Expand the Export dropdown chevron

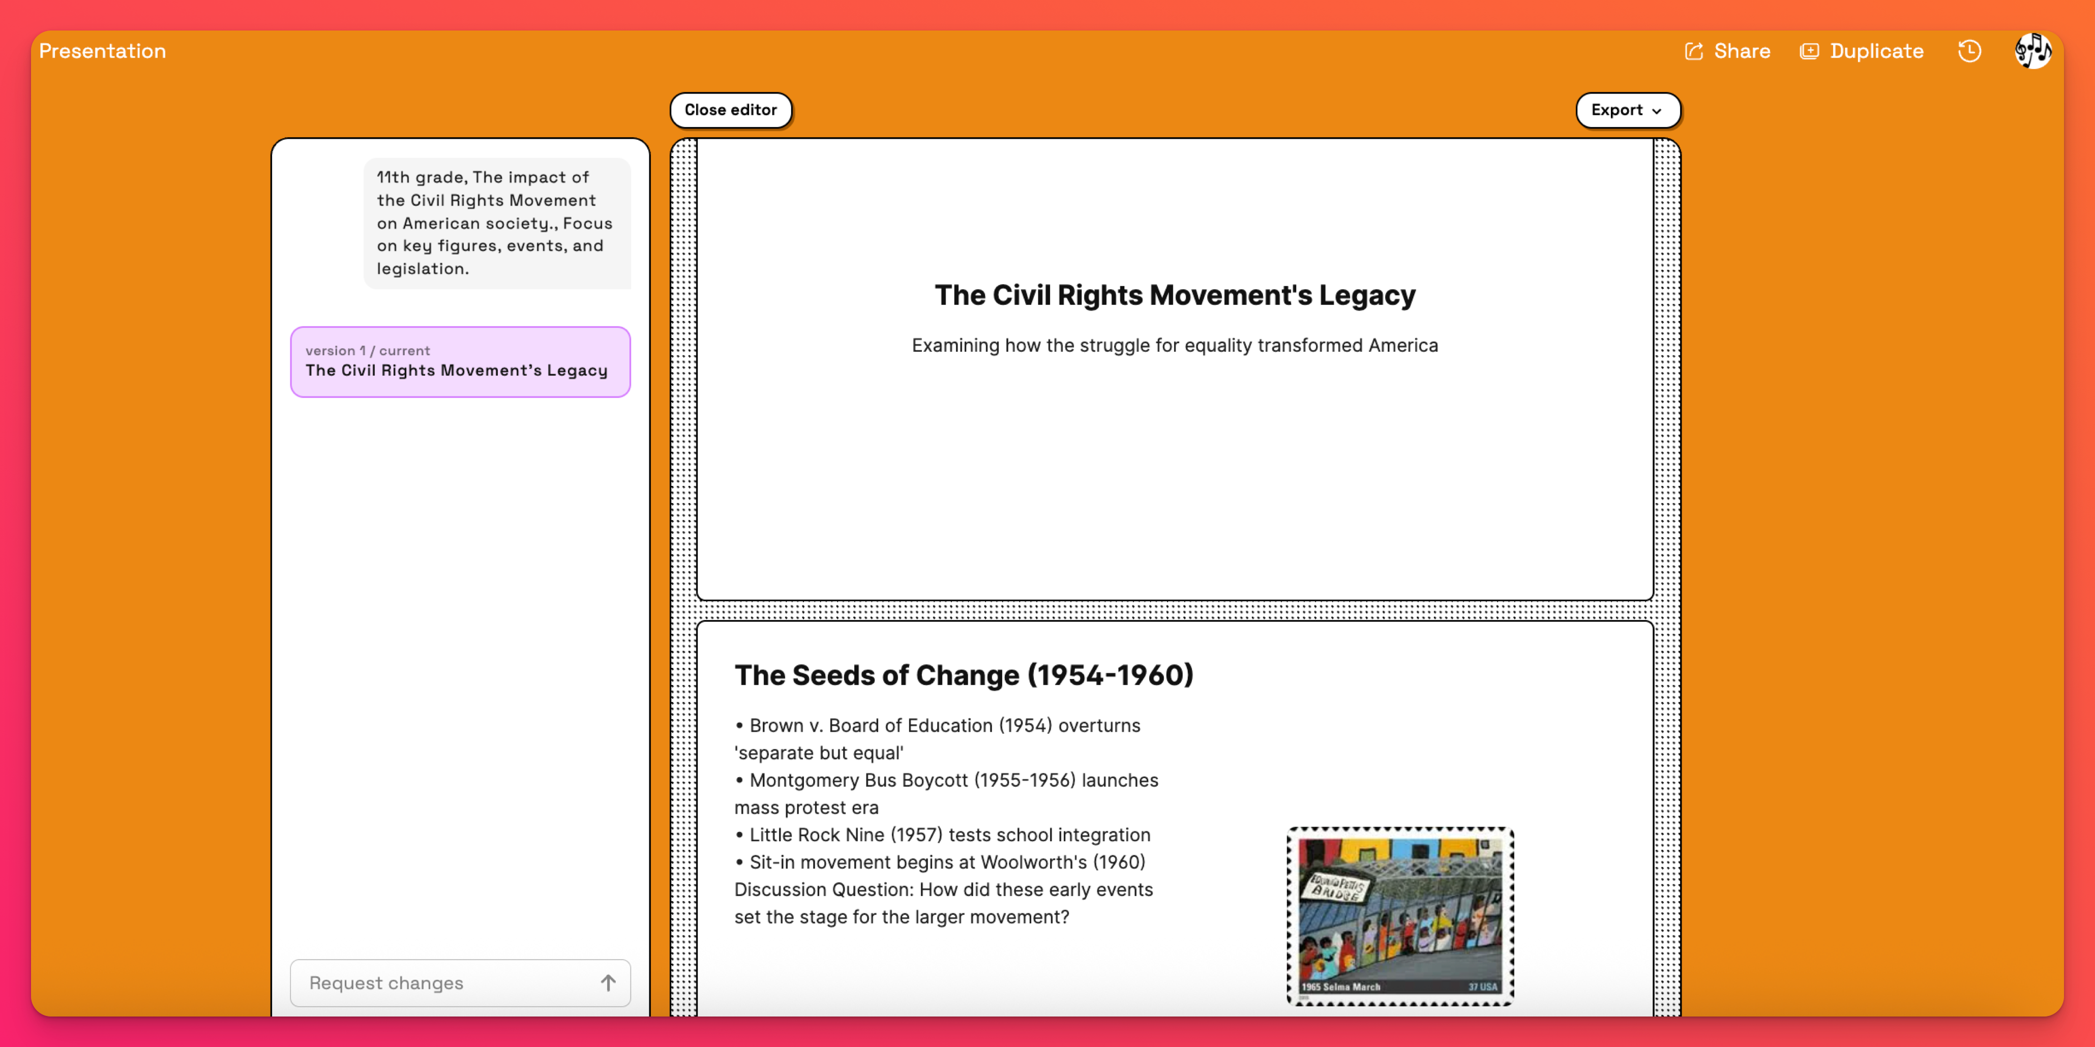(1658, 111)
